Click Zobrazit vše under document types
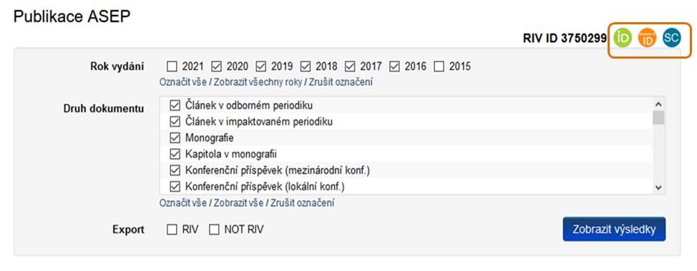697x271 pixels. 239,203
